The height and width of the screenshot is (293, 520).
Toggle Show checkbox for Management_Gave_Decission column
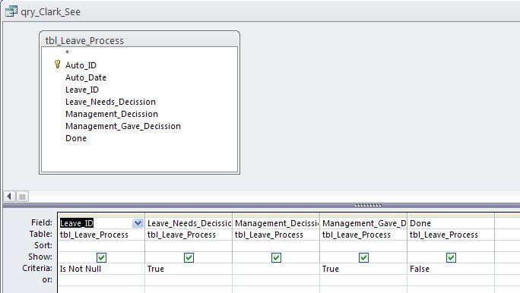[x=363, y=257]
